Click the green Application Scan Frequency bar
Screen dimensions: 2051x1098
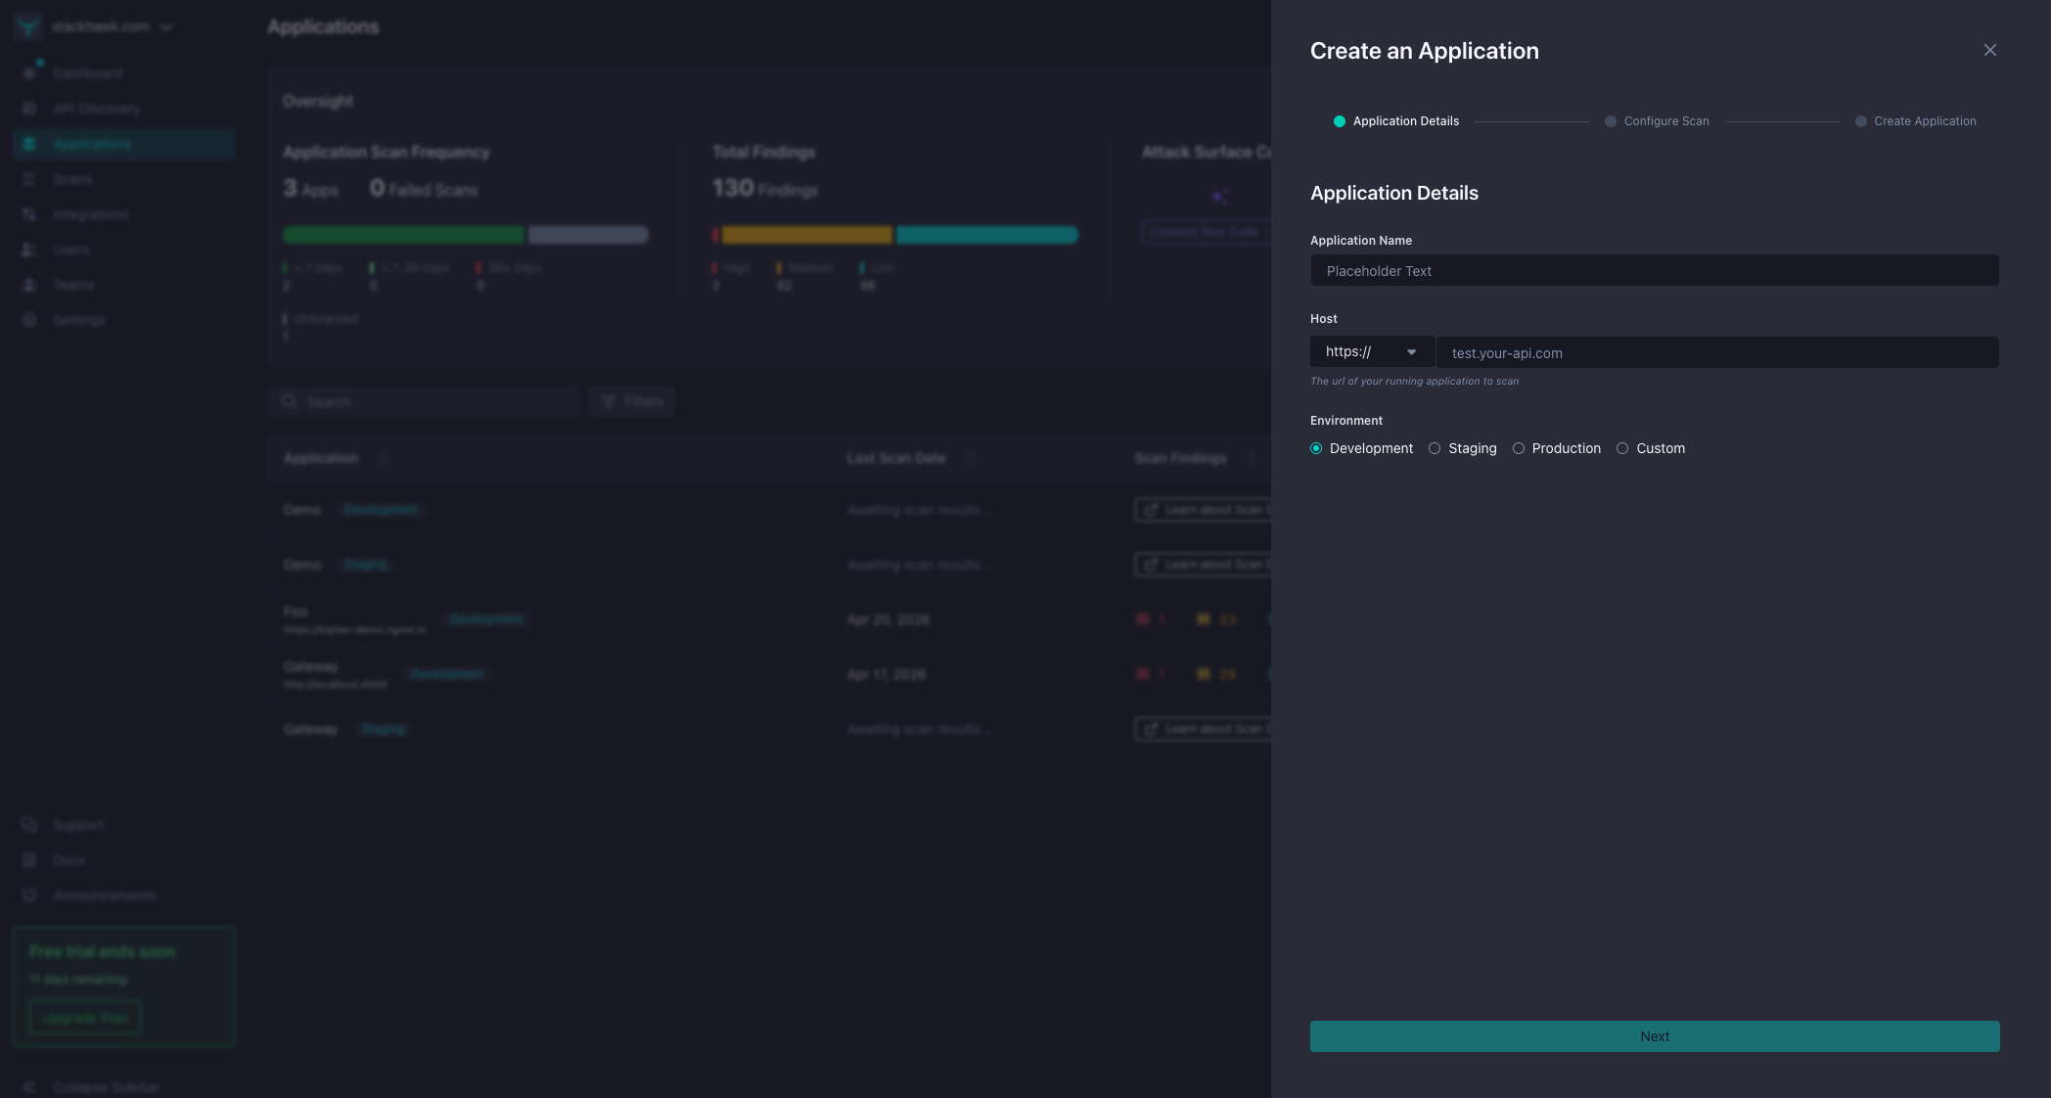tap(402, 235)
